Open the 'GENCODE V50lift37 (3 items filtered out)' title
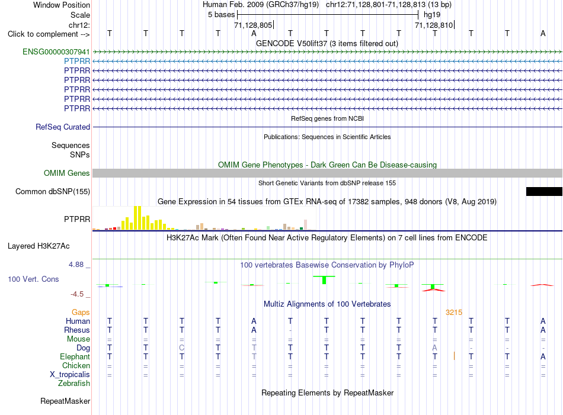 pos(327,44)
